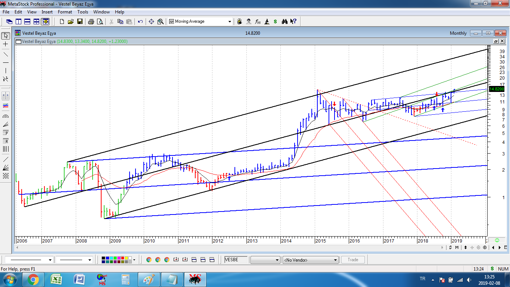Image resolution: width=510 pixels, height=287 pixels.
Task: Open the Window menu
Action: [102, 12]
